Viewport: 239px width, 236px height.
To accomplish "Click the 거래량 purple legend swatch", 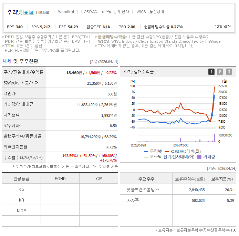I will click(199, 157).
